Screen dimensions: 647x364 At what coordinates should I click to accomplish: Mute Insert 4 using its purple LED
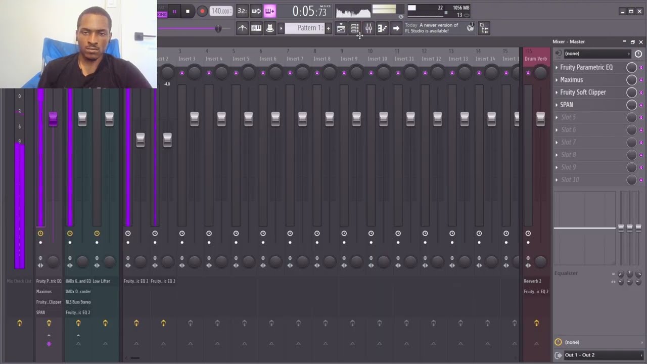click(209, 73)
